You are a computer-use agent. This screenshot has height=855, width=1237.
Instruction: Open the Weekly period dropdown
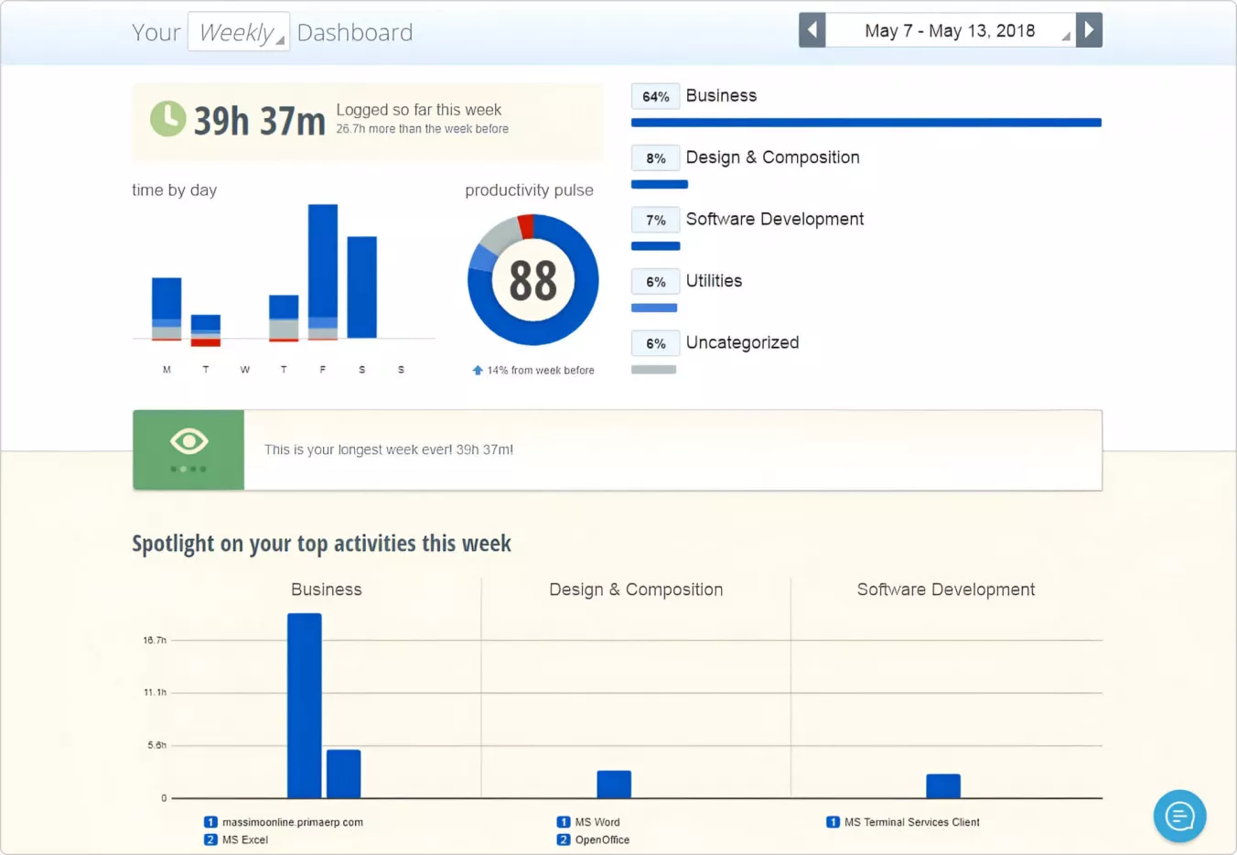click(x=239, y=32)
